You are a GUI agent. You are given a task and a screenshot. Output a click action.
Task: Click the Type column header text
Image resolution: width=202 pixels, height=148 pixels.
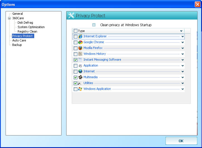click(x=82, y=31)
